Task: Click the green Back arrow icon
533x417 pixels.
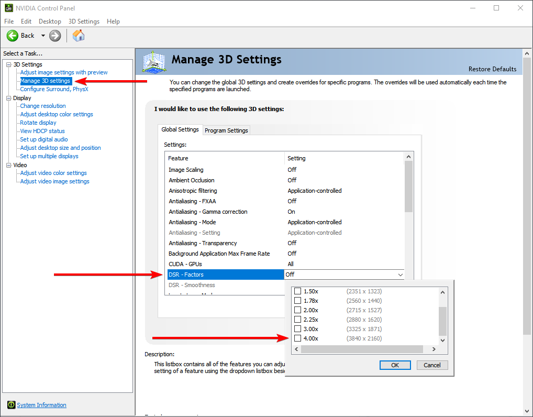Action: tap(13, 36)
